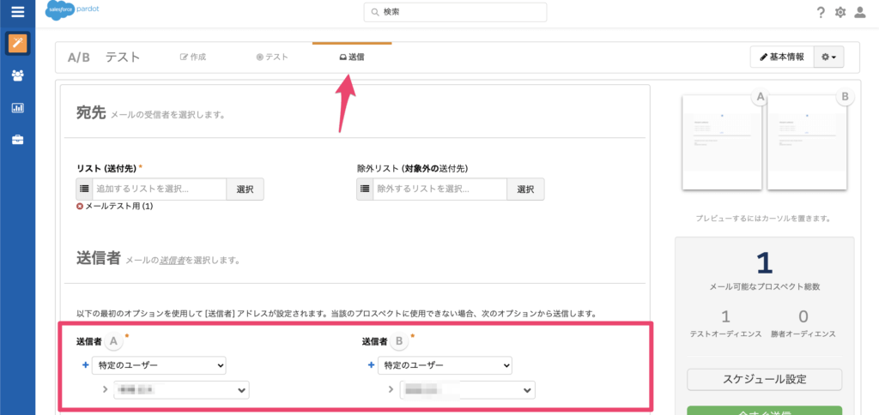Screen dimensions: 879x415
Task: Open the Marketing wand sidebar icon
Action: pos(17,44)
